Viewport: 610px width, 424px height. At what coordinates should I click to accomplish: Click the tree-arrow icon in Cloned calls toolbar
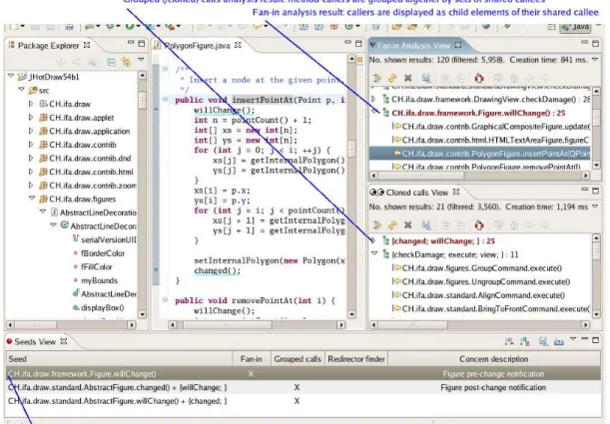point(376,225)
